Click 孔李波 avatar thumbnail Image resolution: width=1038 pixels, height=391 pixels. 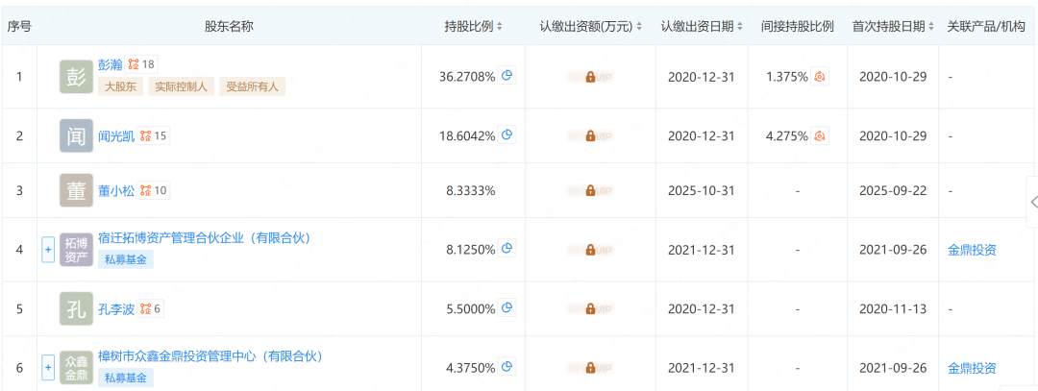[x=76, y=308]
